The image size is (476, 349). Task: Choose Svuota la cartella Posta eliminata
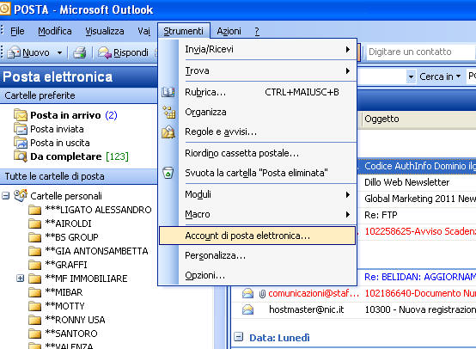[x=258, y=173]
